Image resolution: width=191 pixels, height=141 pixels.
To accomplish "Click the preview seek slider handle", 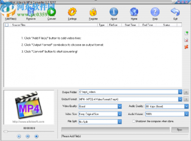I will click(x=6, y=131).
